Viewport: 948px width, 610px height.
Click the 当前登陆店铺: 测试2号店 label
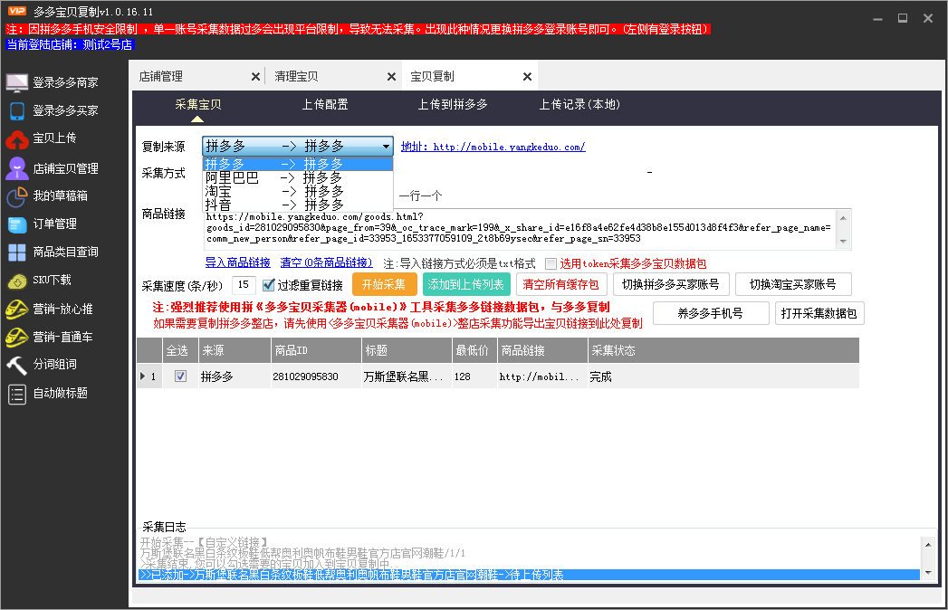(70, 44)
